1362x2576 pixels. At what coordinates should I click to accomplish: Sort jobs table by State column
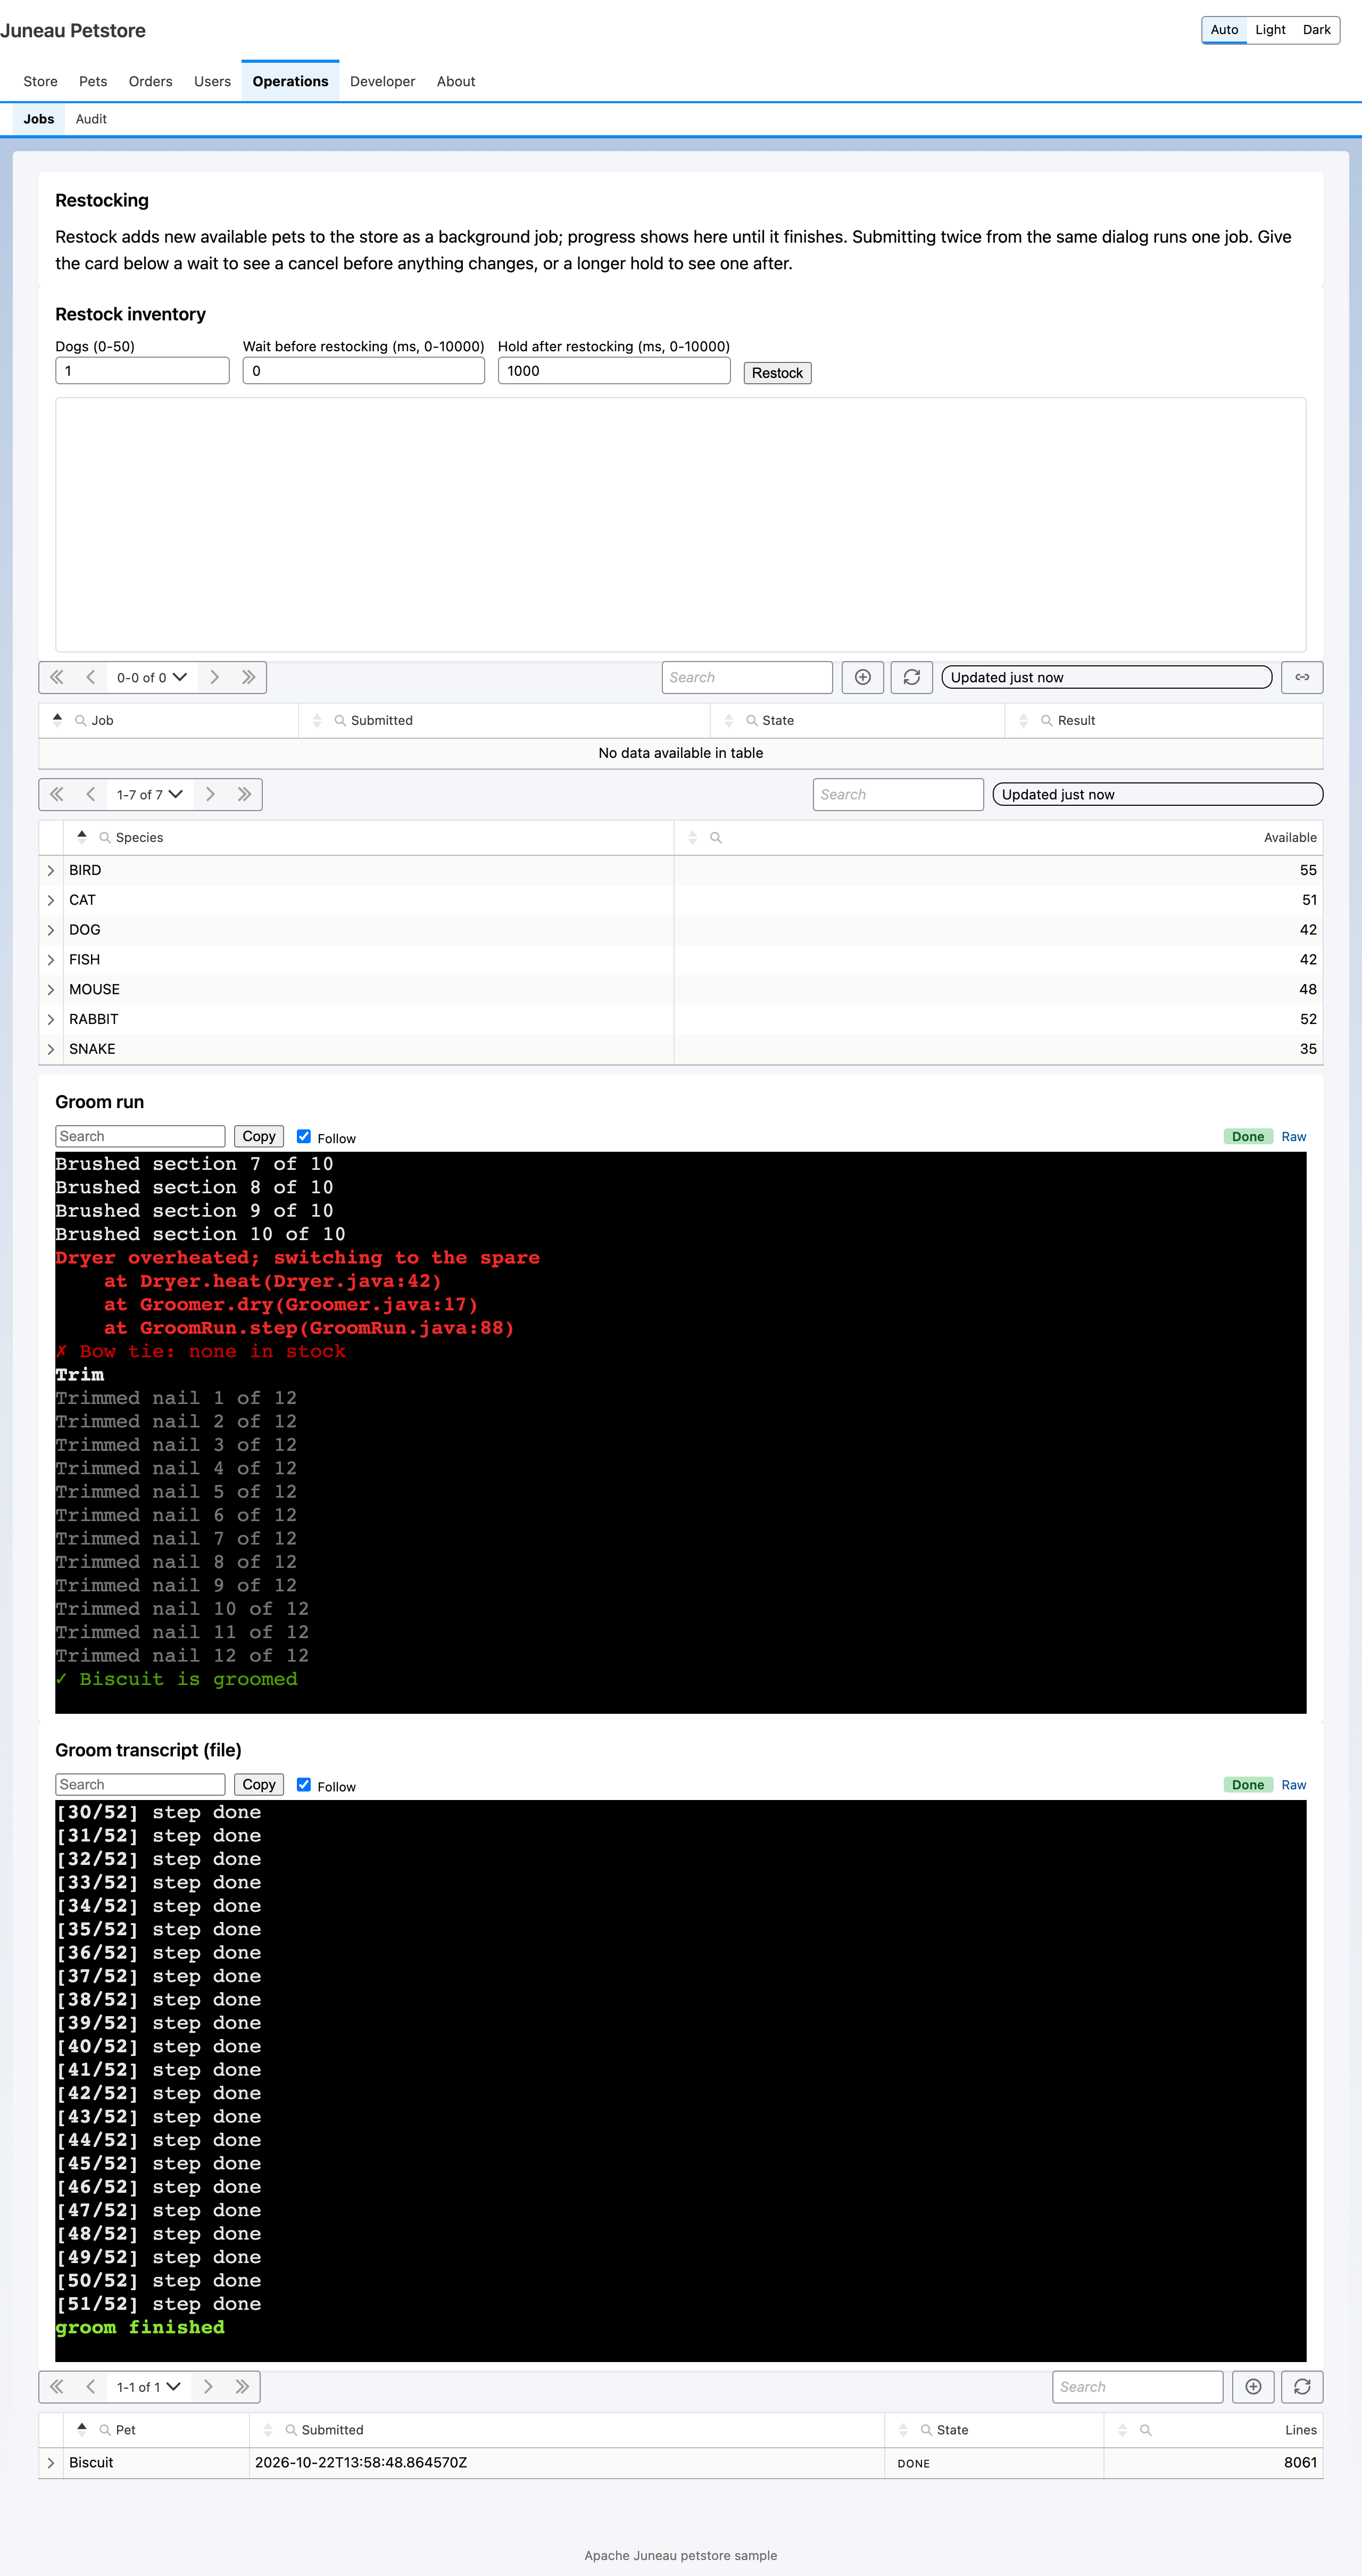click(728, 720)
